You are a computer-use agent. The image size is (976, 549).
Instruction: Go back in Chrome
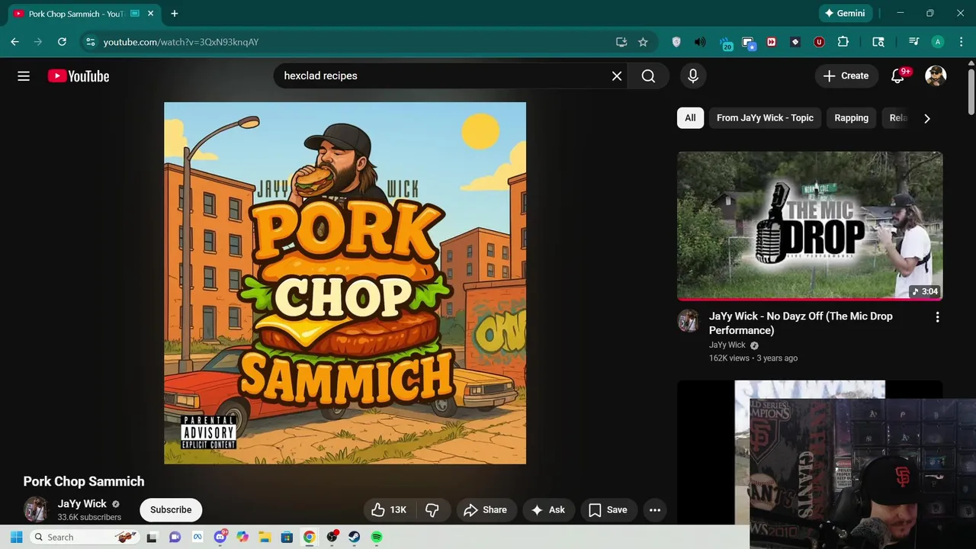tap(14, 42)
